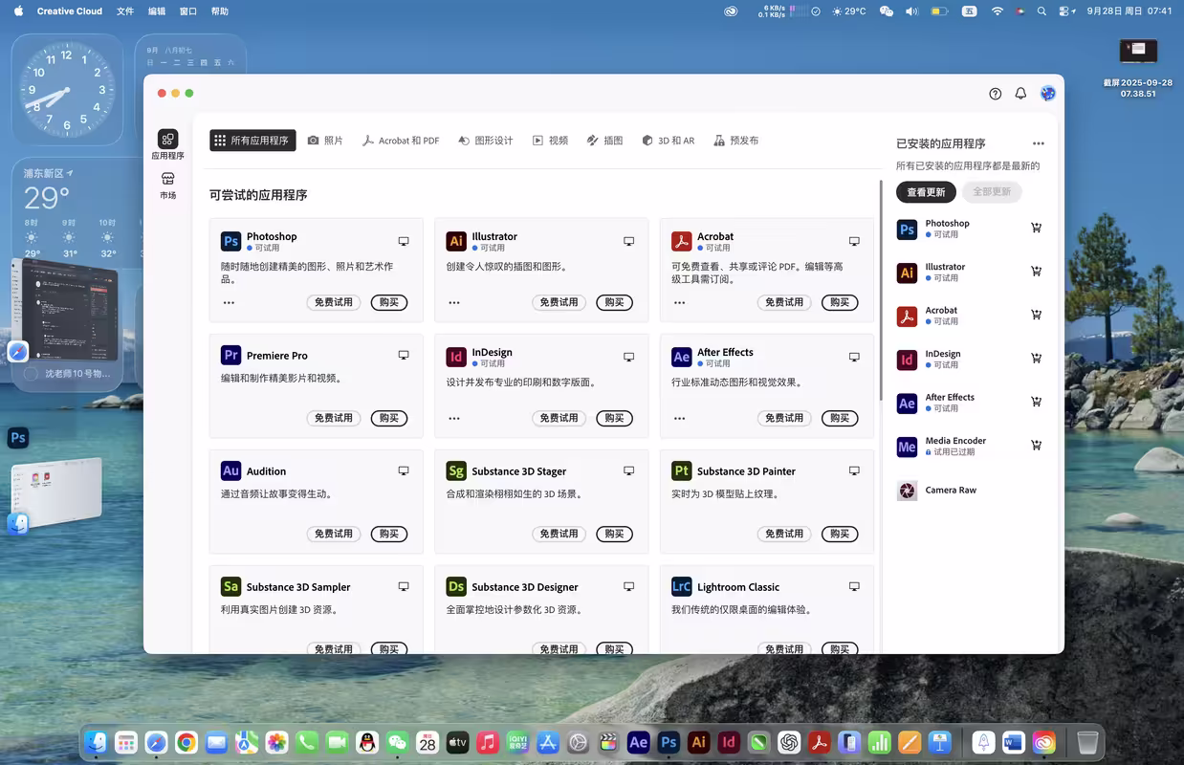This screenshot has width=1184, height=765.
Task: Click the 查看更新 button
Action: click(926, 192)
